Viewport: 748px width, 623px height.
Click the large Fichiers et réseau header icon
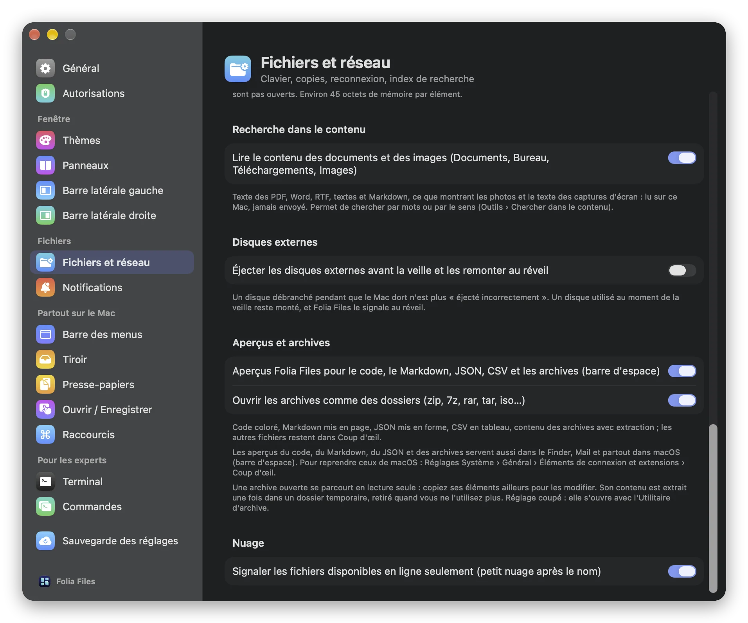coord(238,69)
